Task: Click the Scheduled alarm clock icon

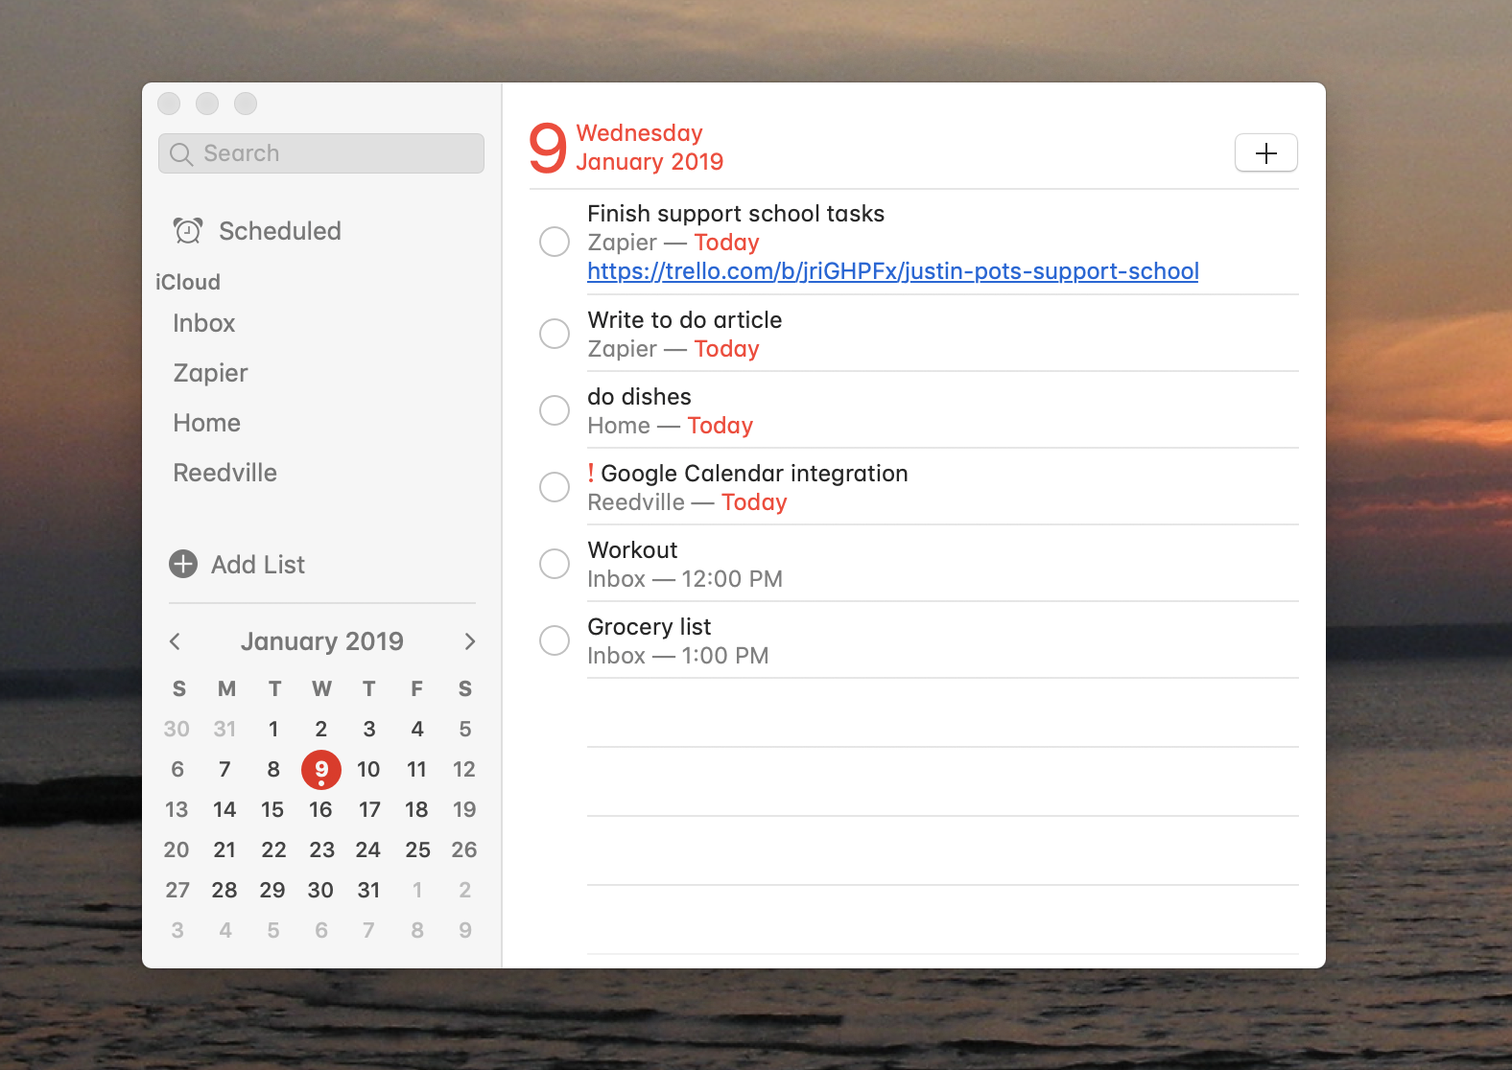Action: pos(187,231)
